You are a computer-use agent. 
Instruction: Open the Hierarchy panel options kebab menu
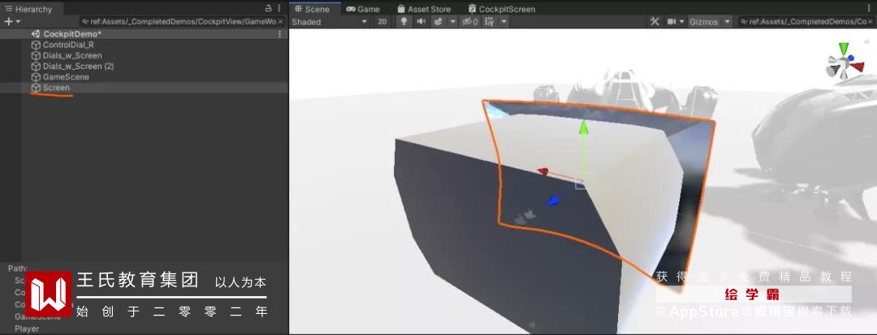pos(279,8)
